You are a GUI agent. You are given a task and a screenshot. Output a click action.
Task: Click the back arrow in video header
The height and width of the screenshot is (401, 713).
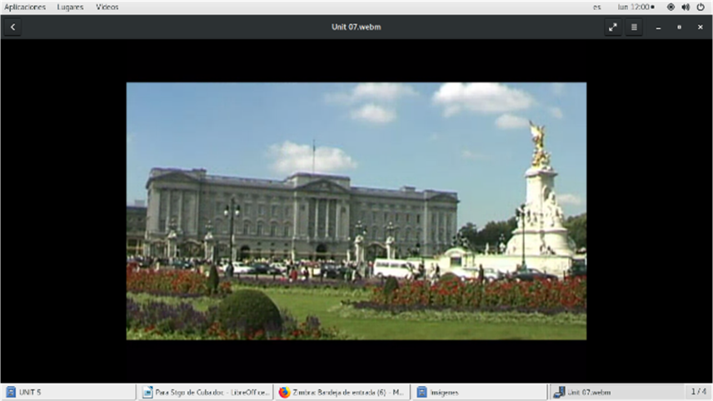[12, 27]
